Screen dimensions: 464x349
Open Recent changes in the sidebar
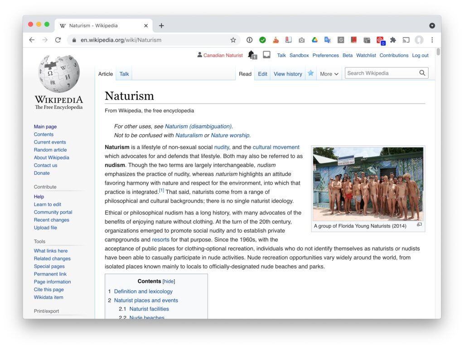click(x=52, y=220)
